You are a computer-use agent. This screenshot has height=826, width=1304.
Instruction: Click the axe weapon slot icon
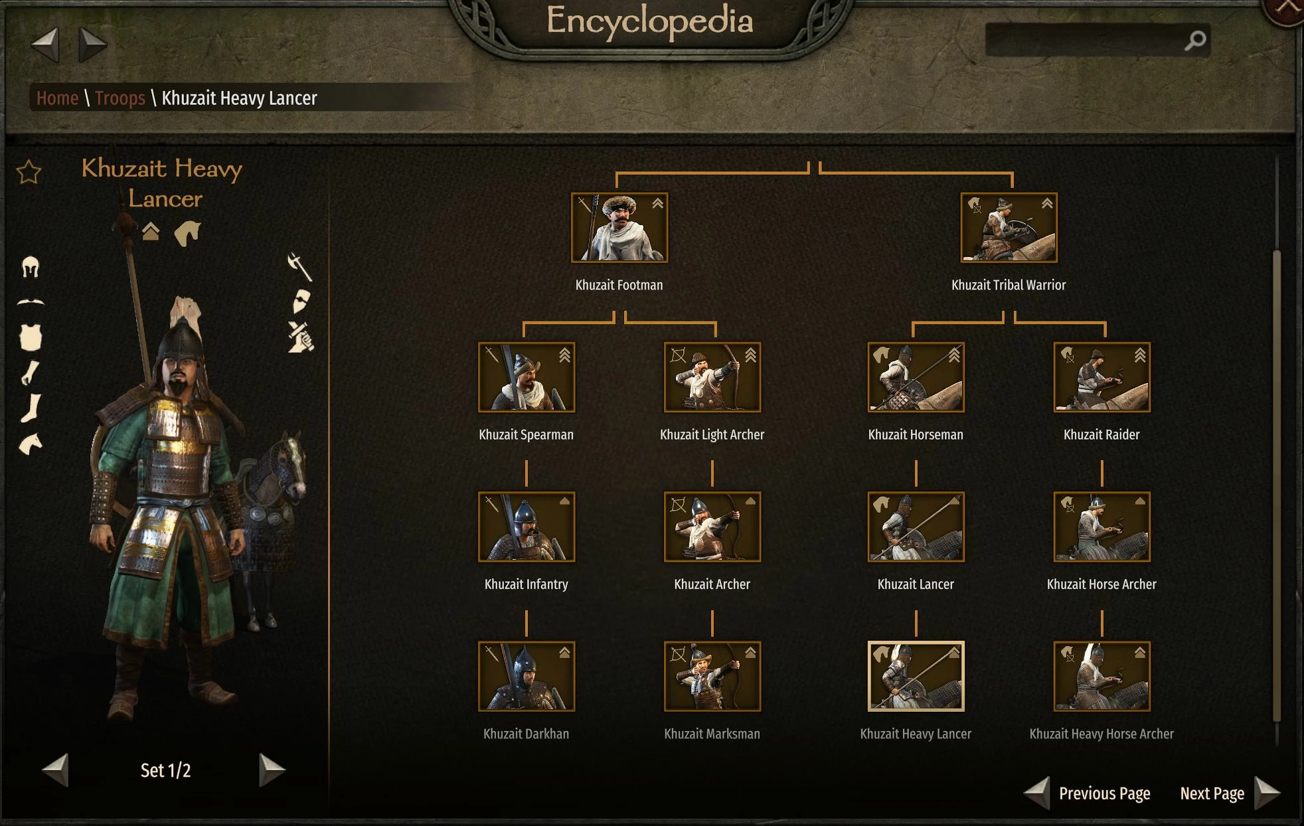[299, 266]
